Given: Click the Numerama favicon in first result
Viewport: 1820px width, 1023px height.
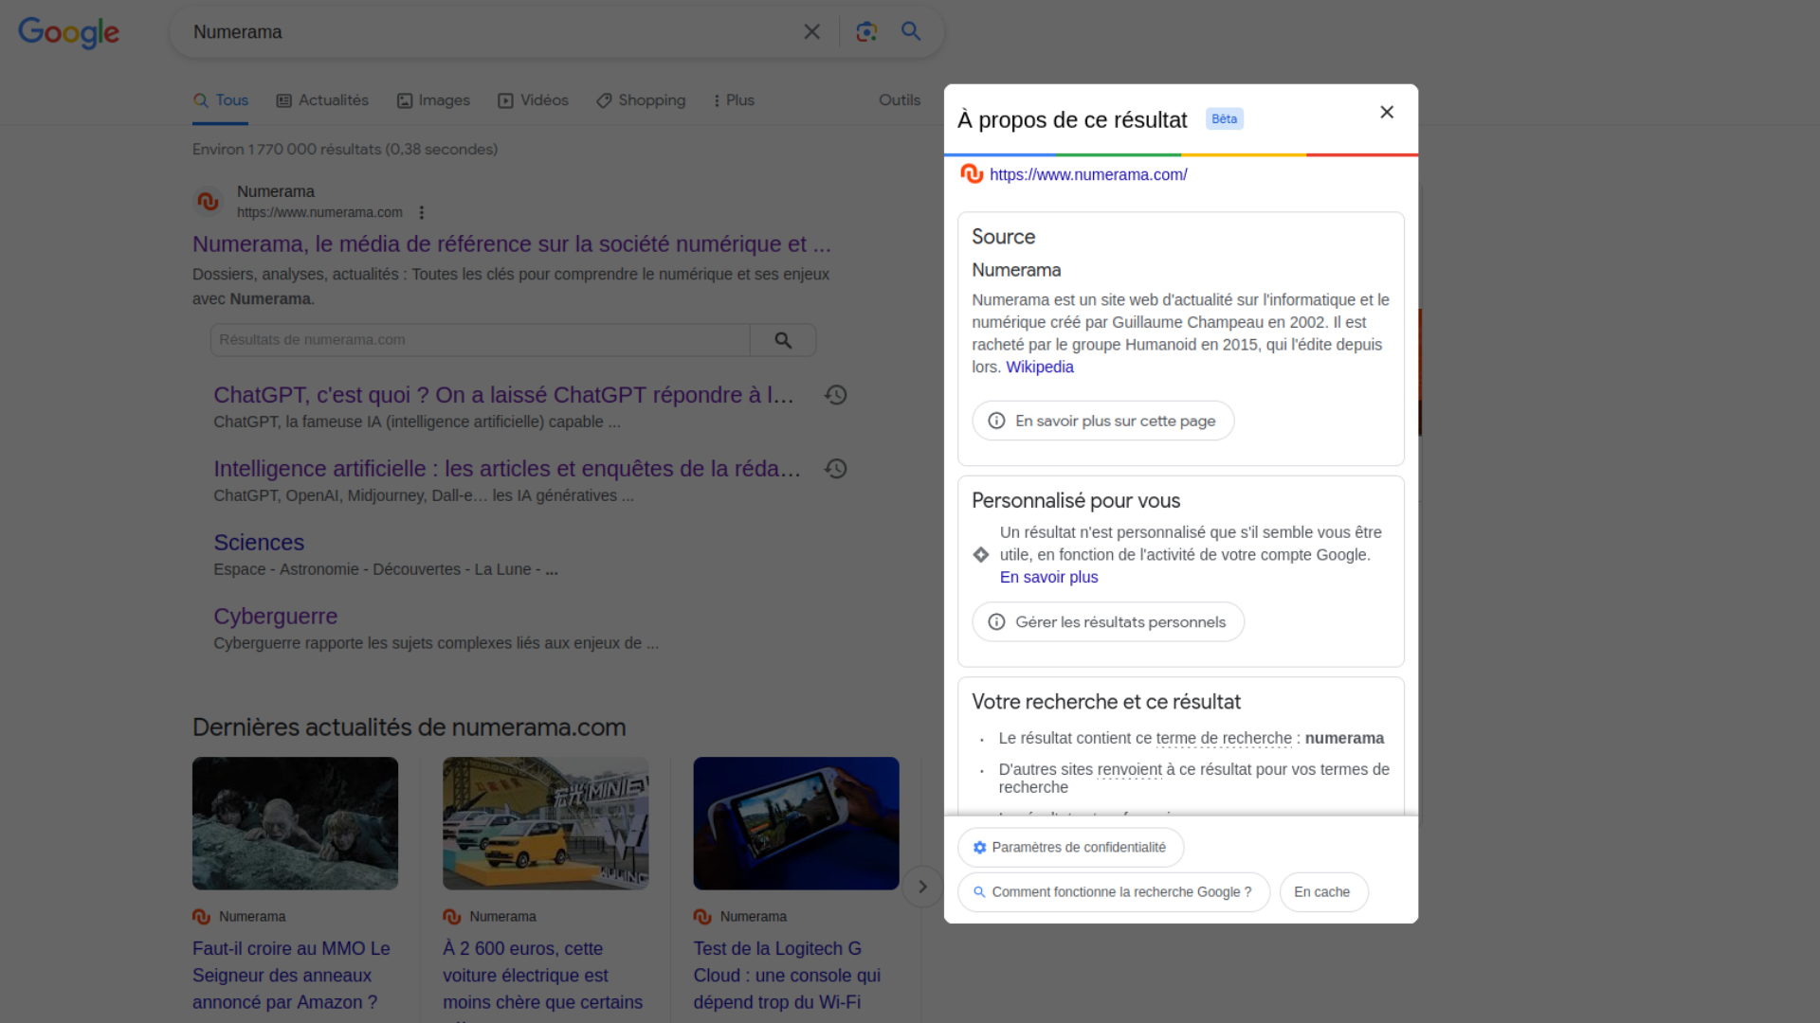Looking at the screenshot, I should pyautogui.click(x=208, y=202).
